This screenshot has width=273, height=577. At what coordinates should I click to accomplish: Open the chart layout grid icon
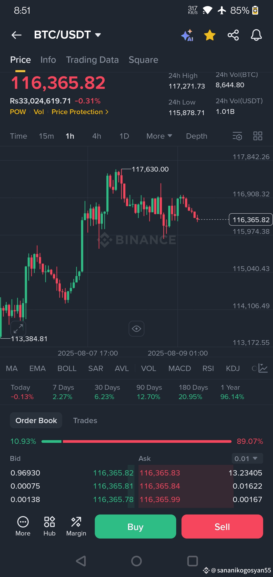coord(258,136)
